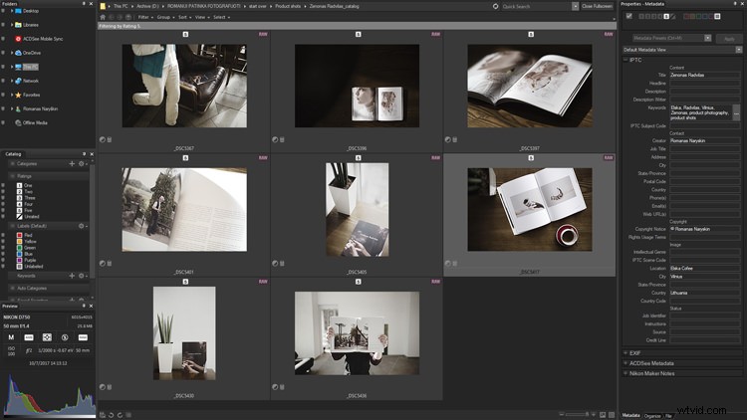The width and height of the screenshot is (747, 420).
Task: Toggle the Easy-Select marker beside the Desktop folder
Action: 3,11
